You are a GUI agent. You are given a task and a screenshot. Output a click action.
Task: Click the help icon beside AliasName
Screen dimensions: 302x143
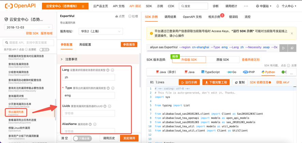pyautogui.click(x=90, y=124)
